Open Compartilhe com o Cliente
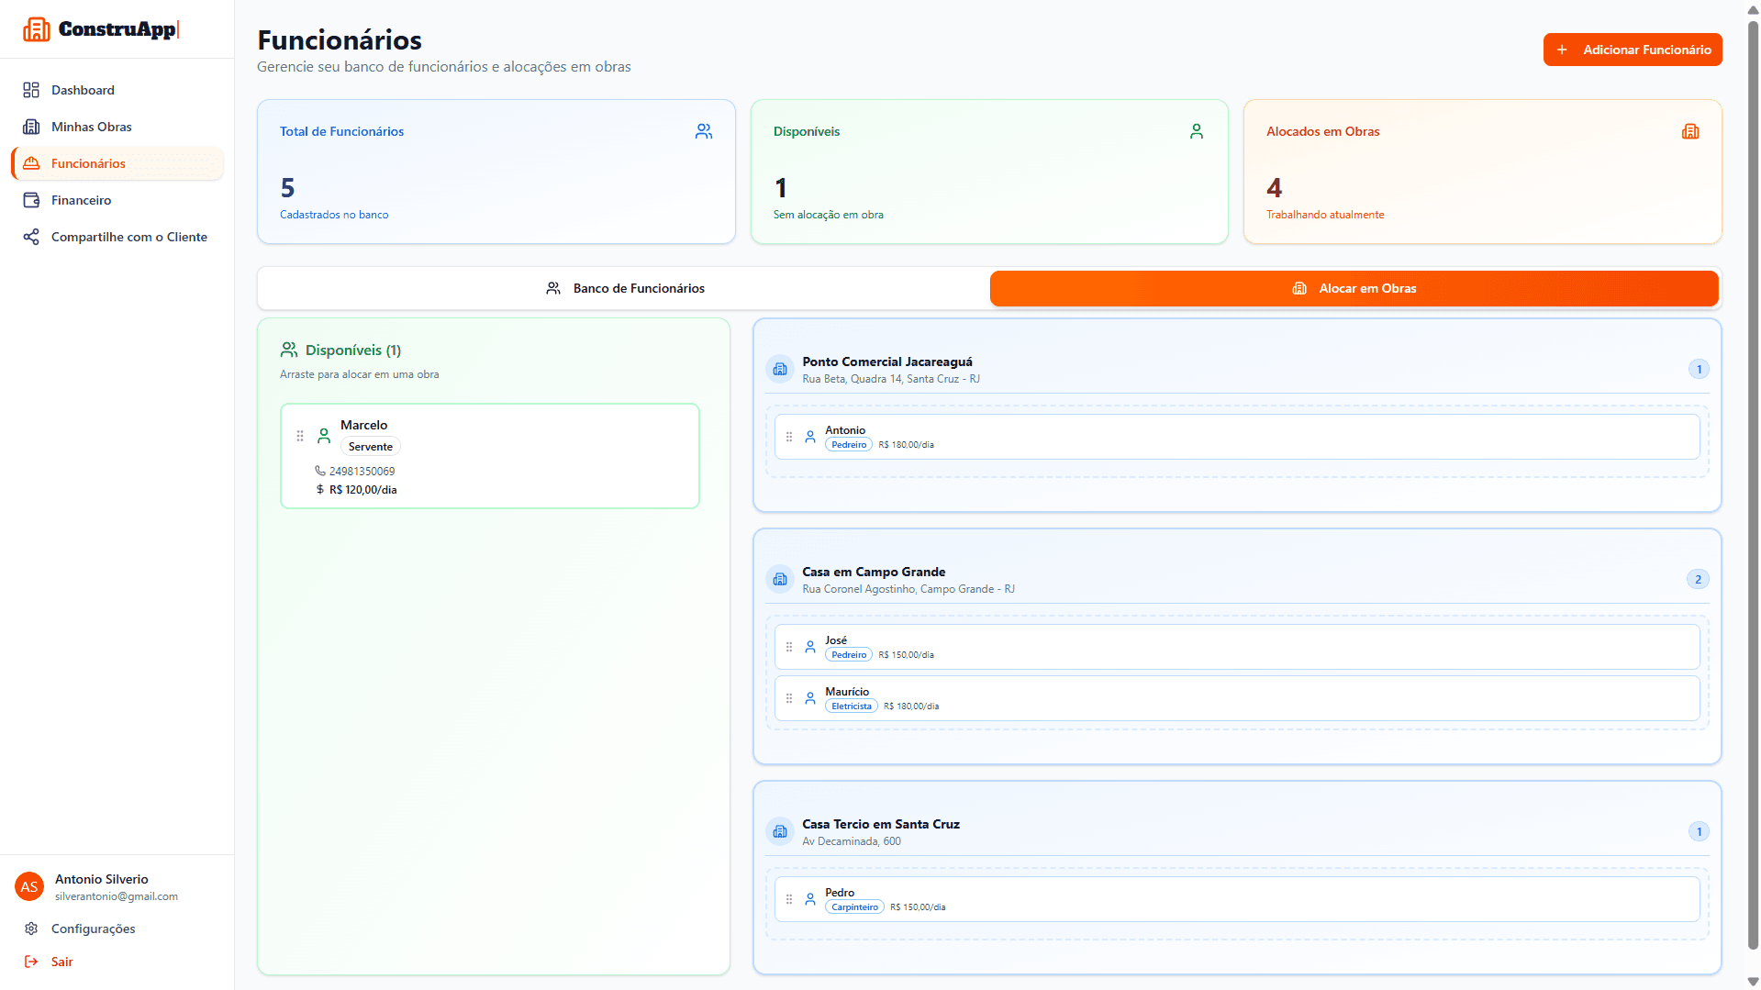The height and width of the screenshot is (990, 1761). (128, 236)
